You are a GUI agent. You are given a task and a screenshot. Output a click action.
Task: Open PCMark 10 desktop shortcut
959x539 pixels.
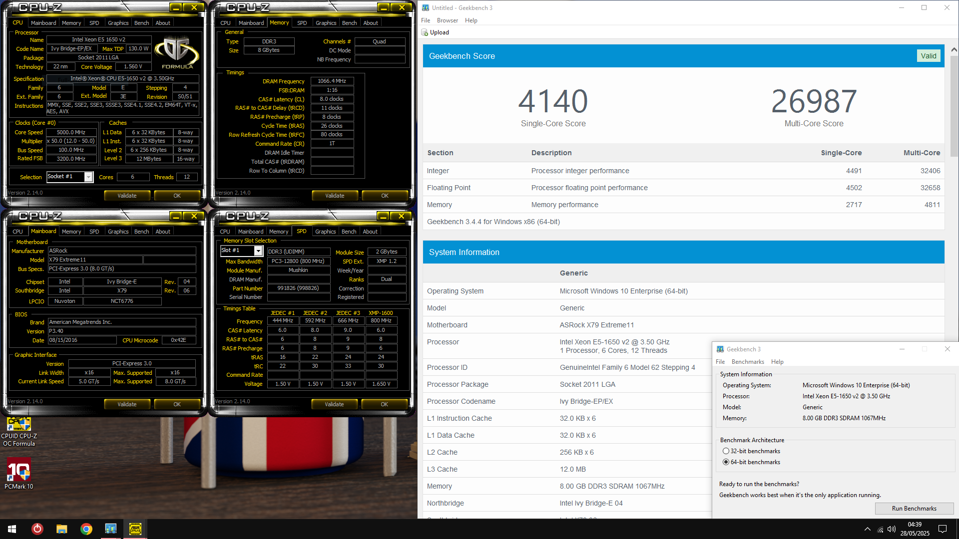pos(19,474)
